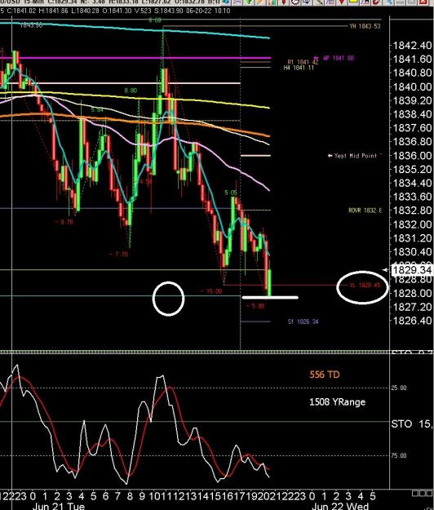Click the 1832.00 price axis value
Screen dimensions: 434x510
(x=412, y=224)
